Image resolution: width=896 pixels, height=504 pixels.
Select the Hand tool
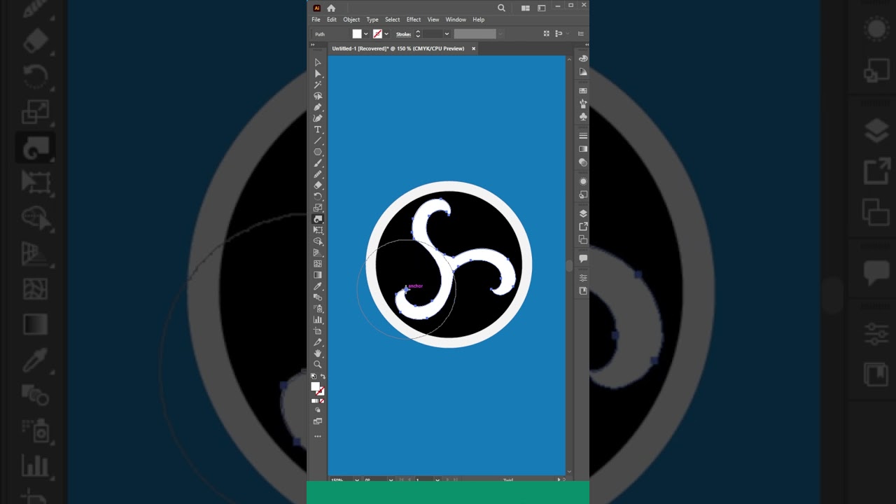pyautogui.click(x=318, y=353)
